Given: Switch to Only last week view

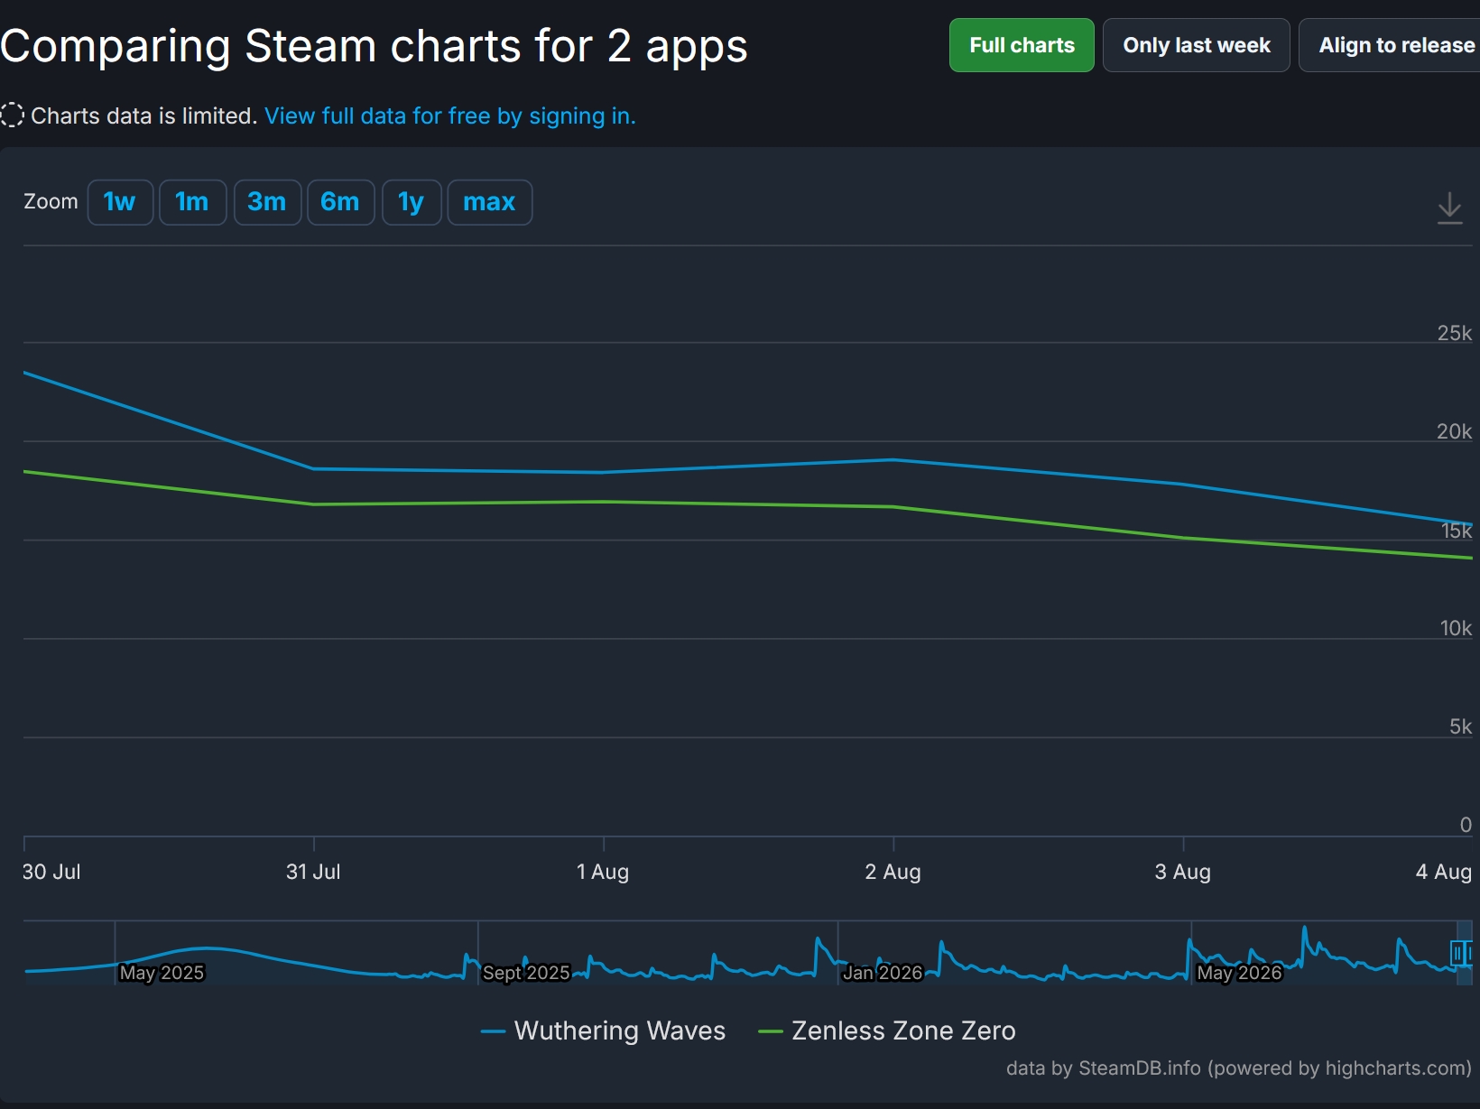Looking at the screenshot, I should 1197,45.
